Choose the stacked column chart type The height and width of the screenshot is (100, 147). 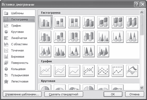[x=60, y=22]
